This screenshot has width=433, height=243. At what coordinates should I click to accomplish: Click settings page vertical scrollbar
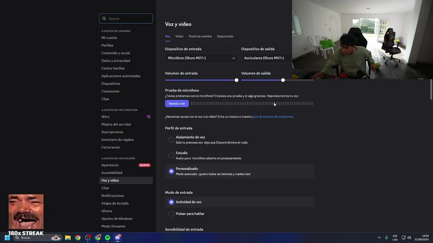click(x=431, y=89)
